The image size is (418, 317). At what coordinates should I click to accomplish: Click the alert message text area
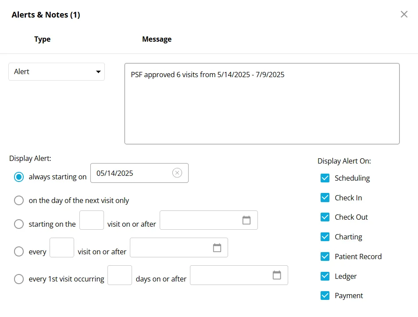[262, 103]
